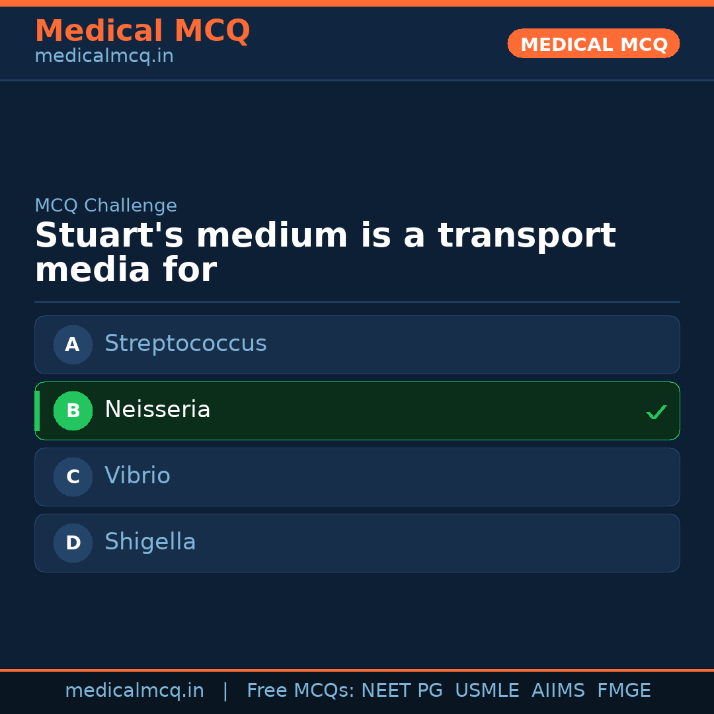Open the medicalmcq.in footer link

pos(135,690)
